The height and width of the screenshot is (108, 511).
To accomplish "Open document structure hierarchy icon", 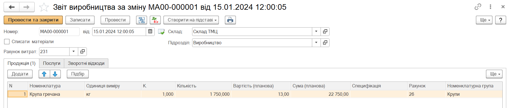I will pos(142,20).
